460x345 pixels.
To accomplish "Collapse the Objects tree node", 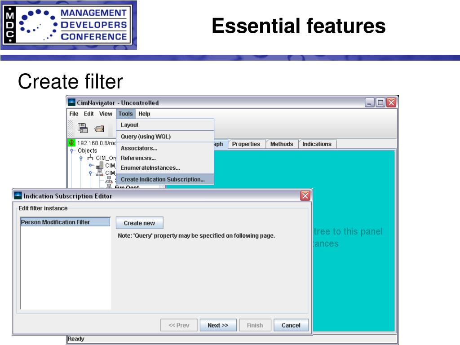I will tap(71, 150).
